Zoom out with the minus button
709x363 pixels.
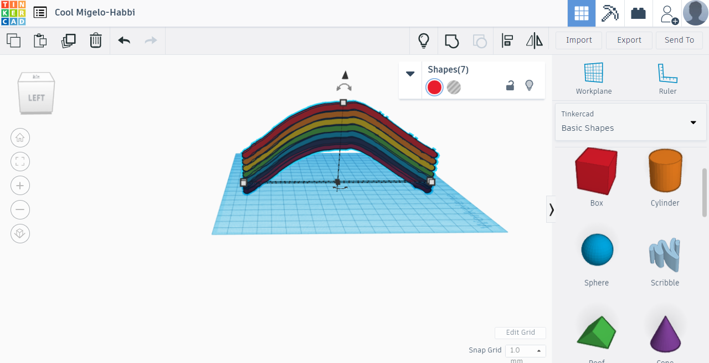tap(20, 209)
